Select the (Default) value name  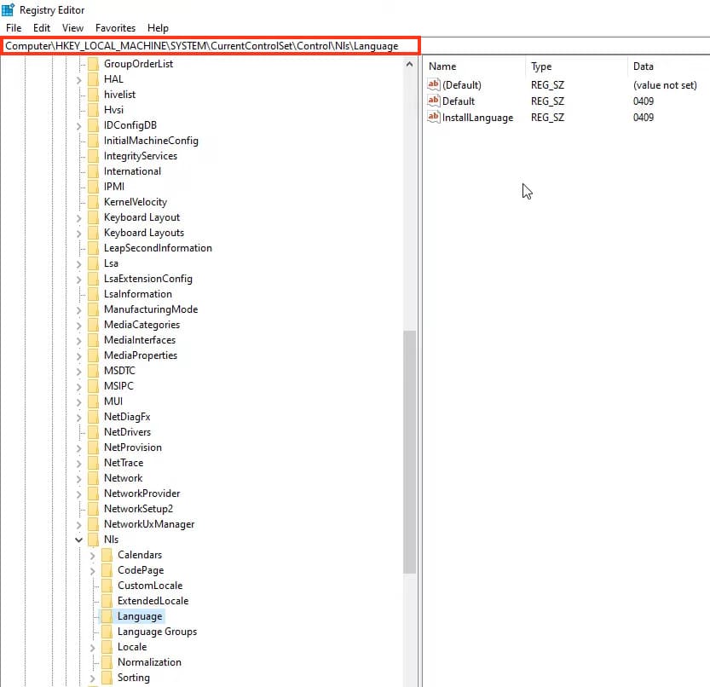[x=462, y=85]
